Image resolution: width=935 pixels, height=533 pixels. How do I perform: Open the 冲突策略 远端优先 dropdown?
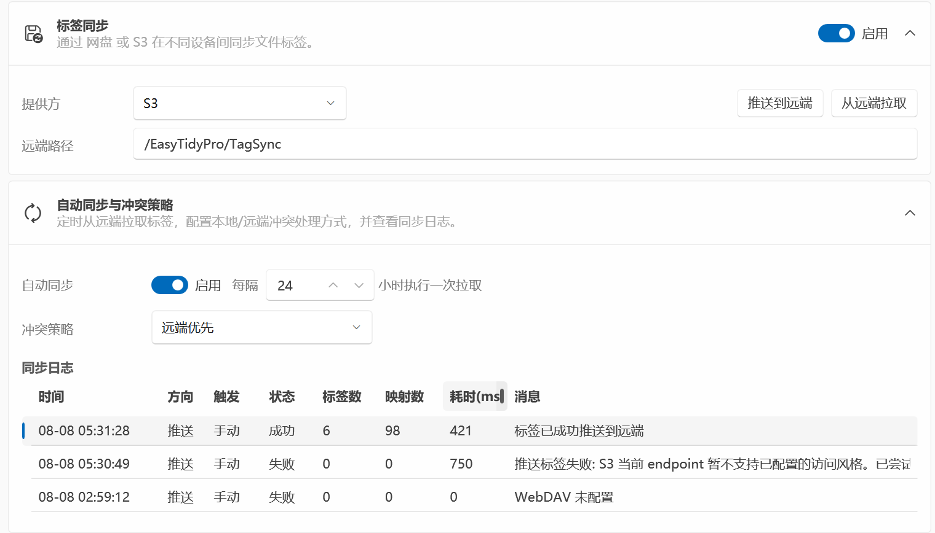click(x=262, y=327)
